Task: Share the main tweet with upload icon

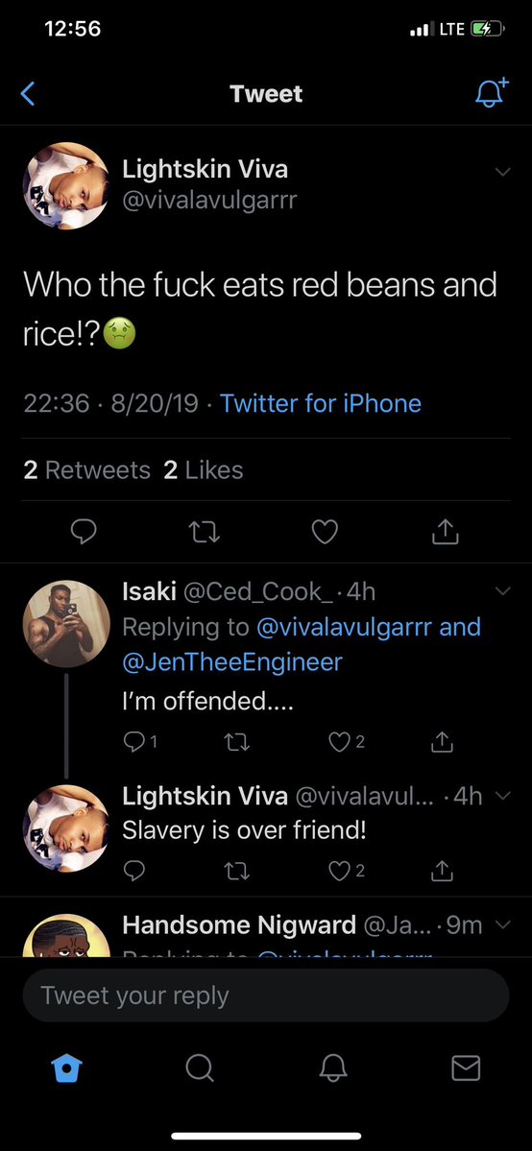Action: [446, 532]
